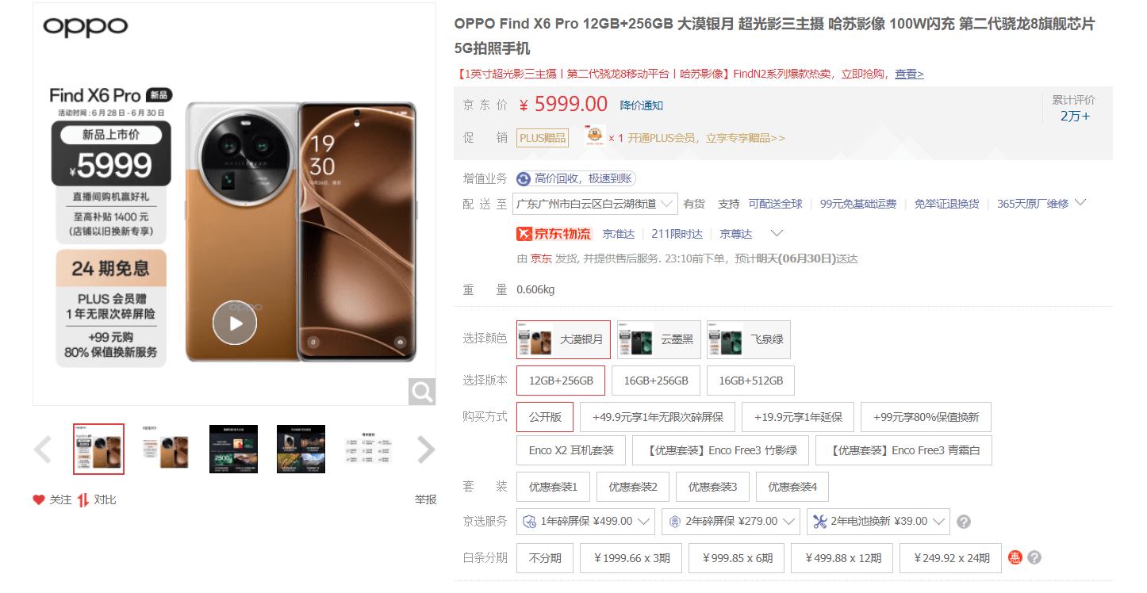Select the 优惠套装2 bundle
Image resolution: width=1147 pixels, height=593 pixels.
[x=632, y=487]
